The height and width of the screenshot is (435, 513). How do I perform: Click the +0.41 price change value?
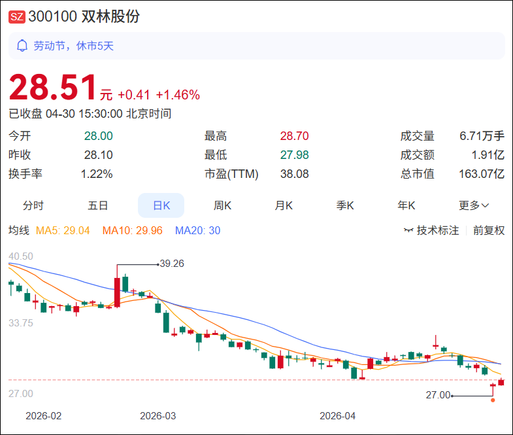[133, 95]
